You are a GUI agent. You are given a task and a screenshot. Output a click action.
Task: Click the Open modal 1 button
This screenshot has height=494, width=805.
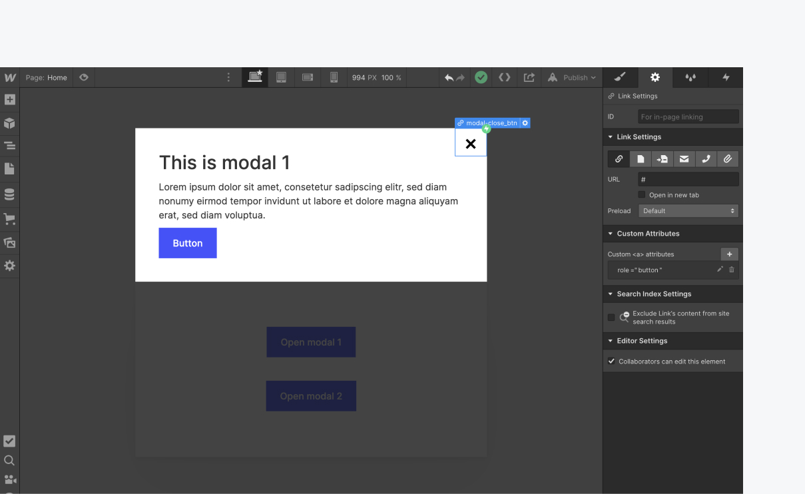[x=311, y=342]
